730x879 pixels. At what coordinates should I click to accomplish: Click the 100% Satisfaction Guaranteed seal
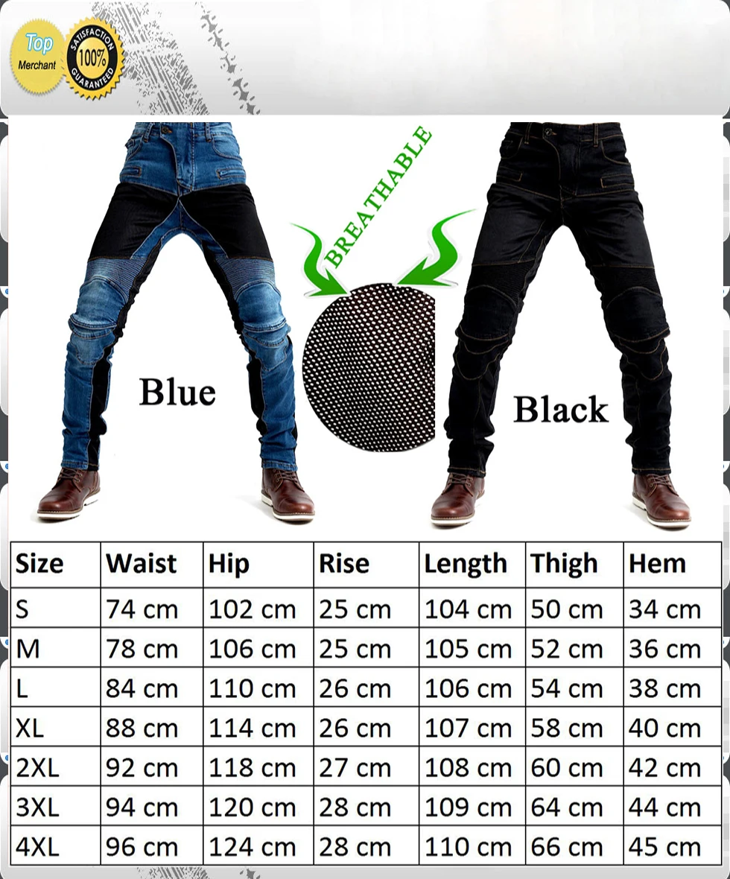point(94,60)
